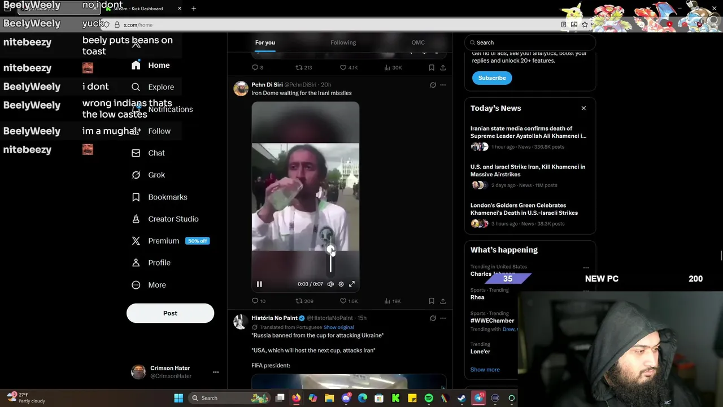Open the #WWEChamber trending topic
Viewport: 723px width, 407px height.
tap(492, 321)
